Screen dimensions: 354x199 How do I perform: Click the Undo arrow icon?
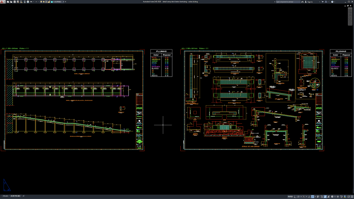(x=31, y=2)
